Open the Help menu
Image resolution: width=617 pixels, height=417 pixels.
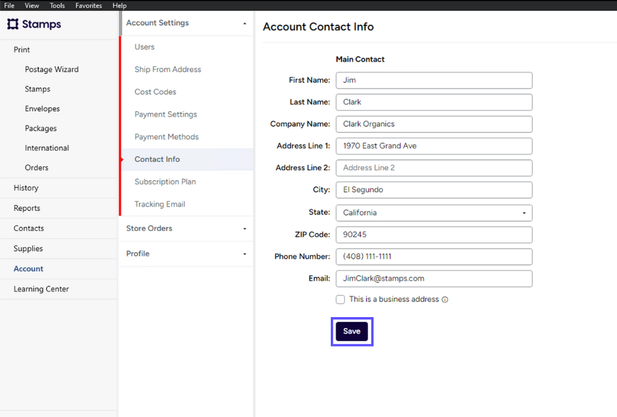click(120, 5)
